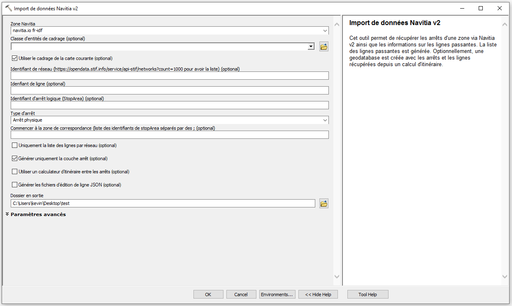The height and width of the screenshot is (306, 512).
Task: Click folder browse icon for Dossier en sortie
Action: (x=324, y=203)
